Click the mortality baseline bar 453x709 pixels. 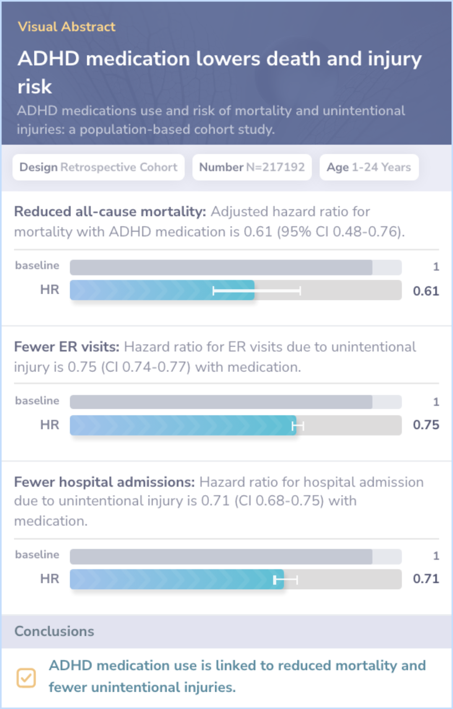point(221,267)
